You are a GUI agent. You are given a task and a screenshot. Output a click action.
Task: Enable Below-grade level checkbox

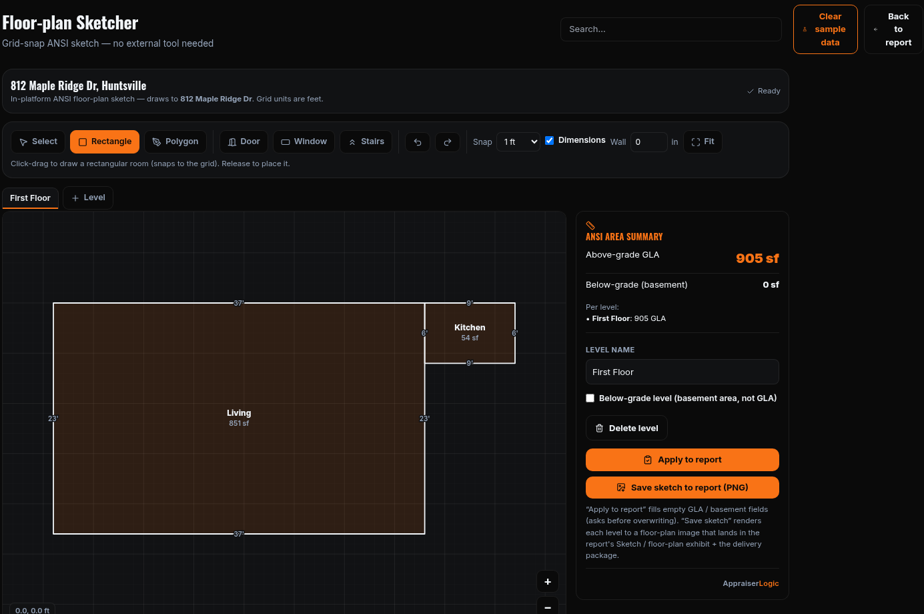pos(590,398)
